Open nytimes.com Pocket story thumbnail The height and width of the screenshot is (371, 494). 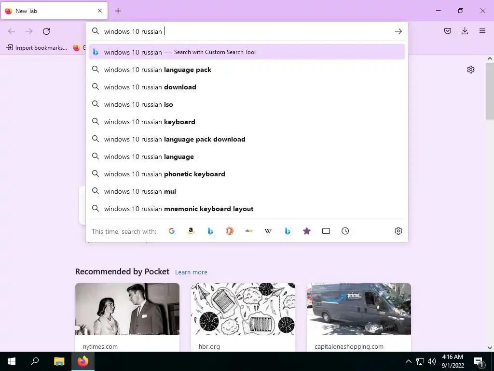[127, 309]
